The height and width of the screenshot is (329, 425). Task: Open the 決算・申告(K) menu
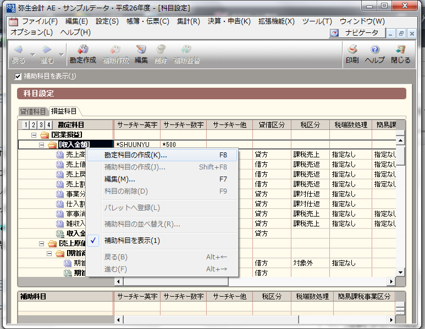[x=229, y=21]
